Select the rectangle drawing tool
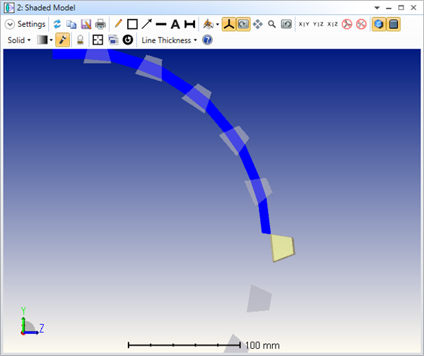The width and height of the screenshot is (424, 356). [132, 24]
